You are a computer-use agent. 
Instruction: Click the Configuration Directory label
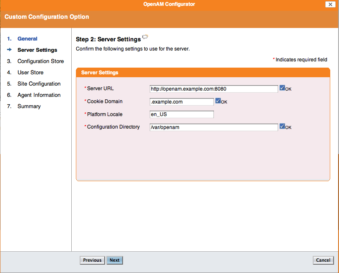[x=113, y=127]
